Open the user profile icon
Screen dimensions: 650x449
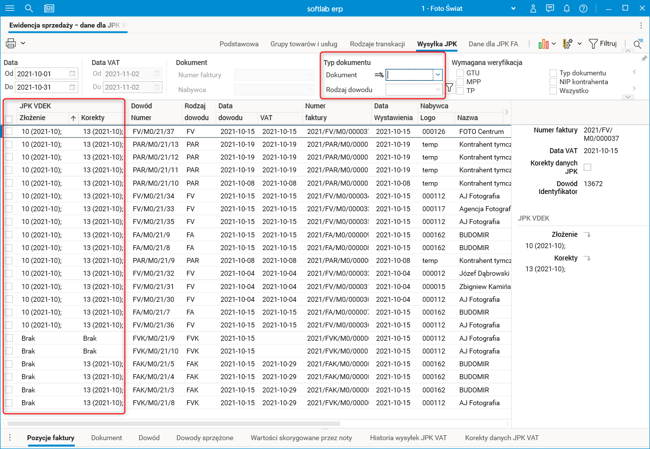coord(533,8)
